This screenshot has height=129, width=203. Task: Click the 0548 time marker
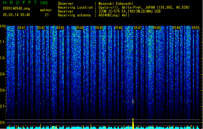(x=157, y=28)
